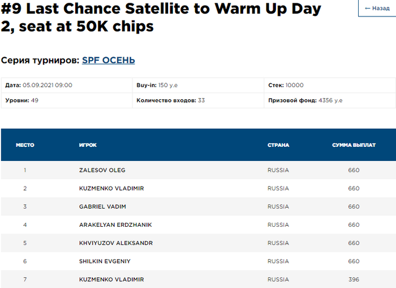This screenshot has height=288, width=396.
Task: Select the SHILKIN EVGENIY entry
Action: click(105, 261)
